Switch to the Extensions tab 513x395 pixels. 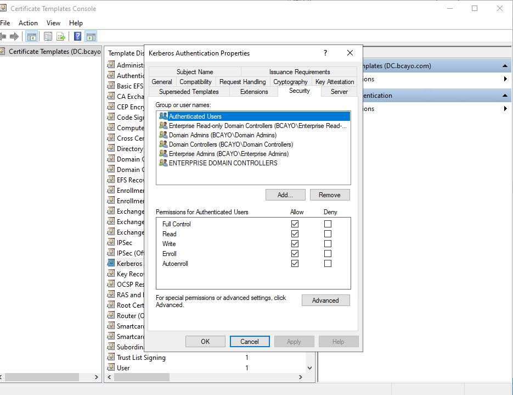click(254, 92)
